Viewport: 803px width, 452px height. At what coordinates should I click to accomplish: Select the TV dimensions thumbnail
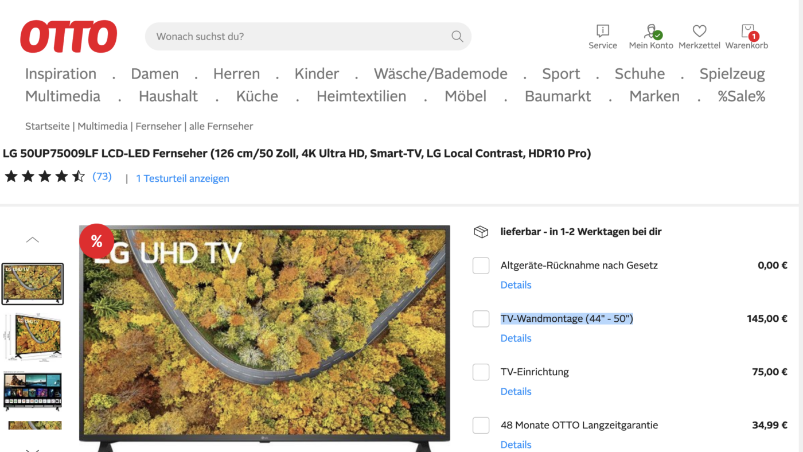pyautogui.click(x=33, y=337)
